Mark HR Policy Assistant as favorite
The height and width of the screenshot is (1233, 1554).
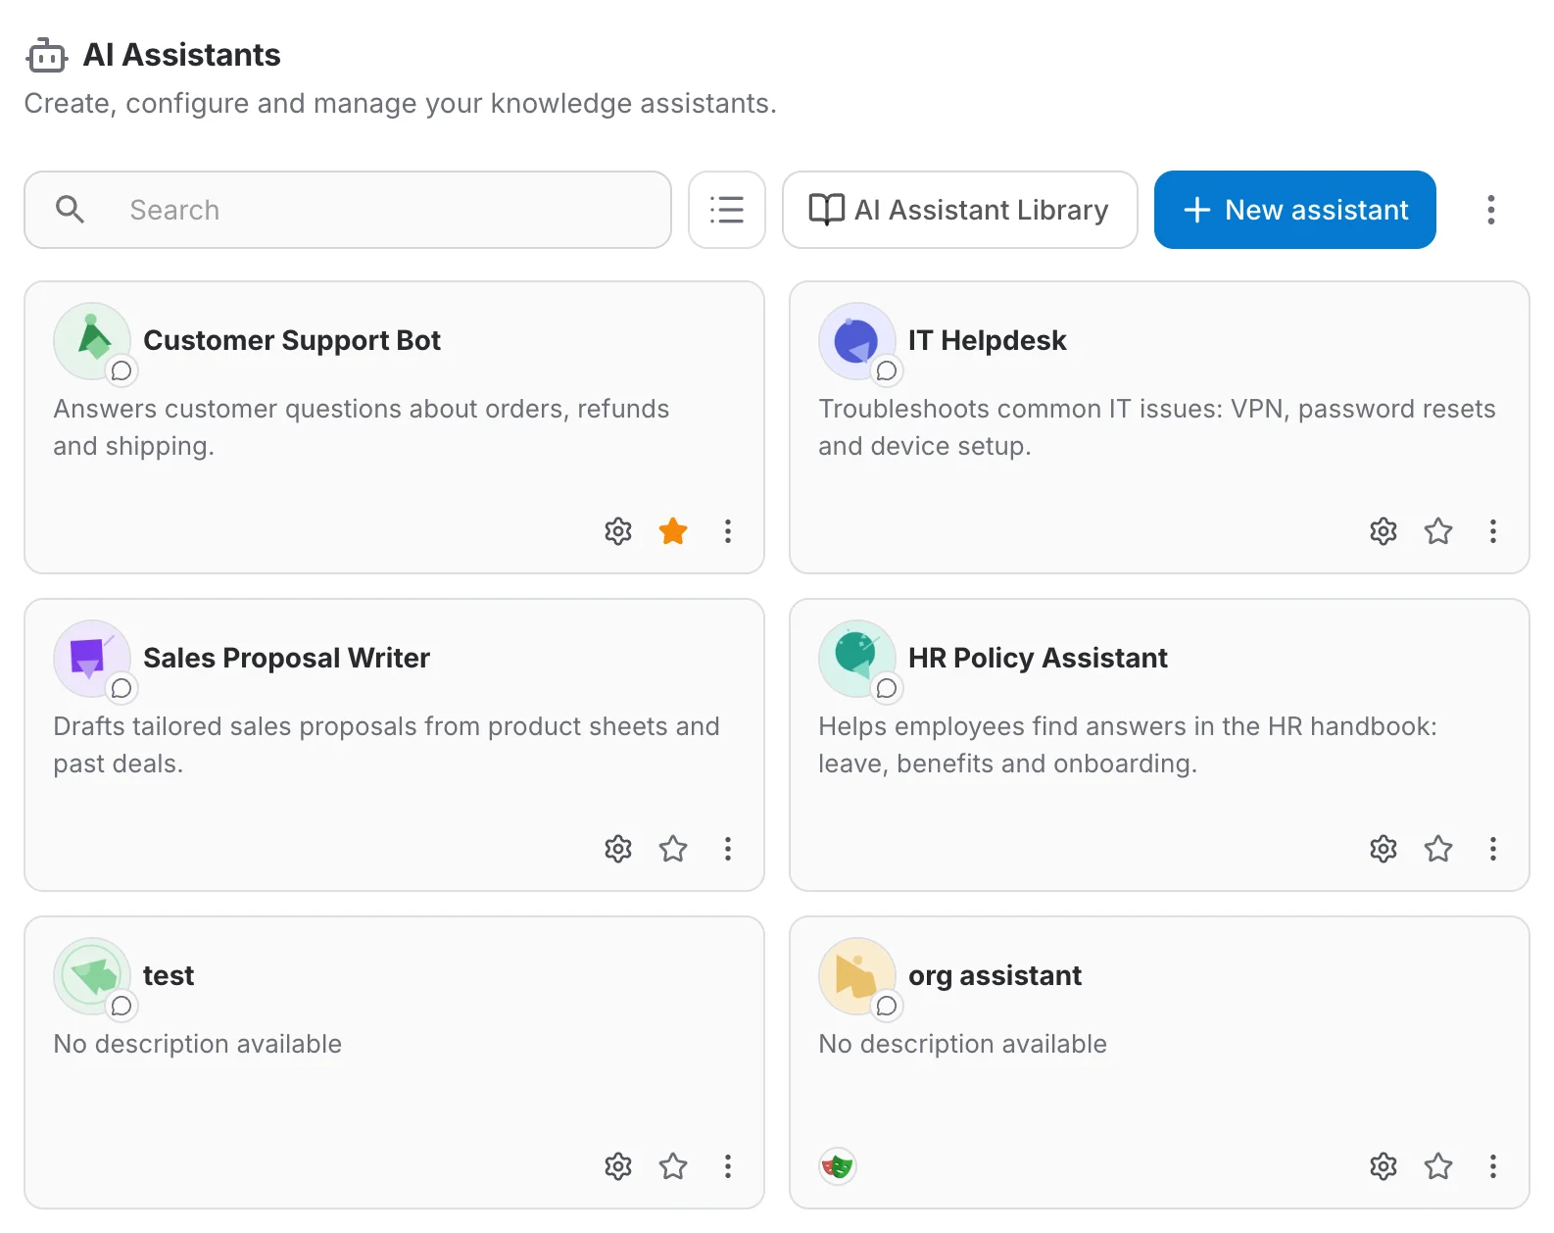tap(1438, 849)
